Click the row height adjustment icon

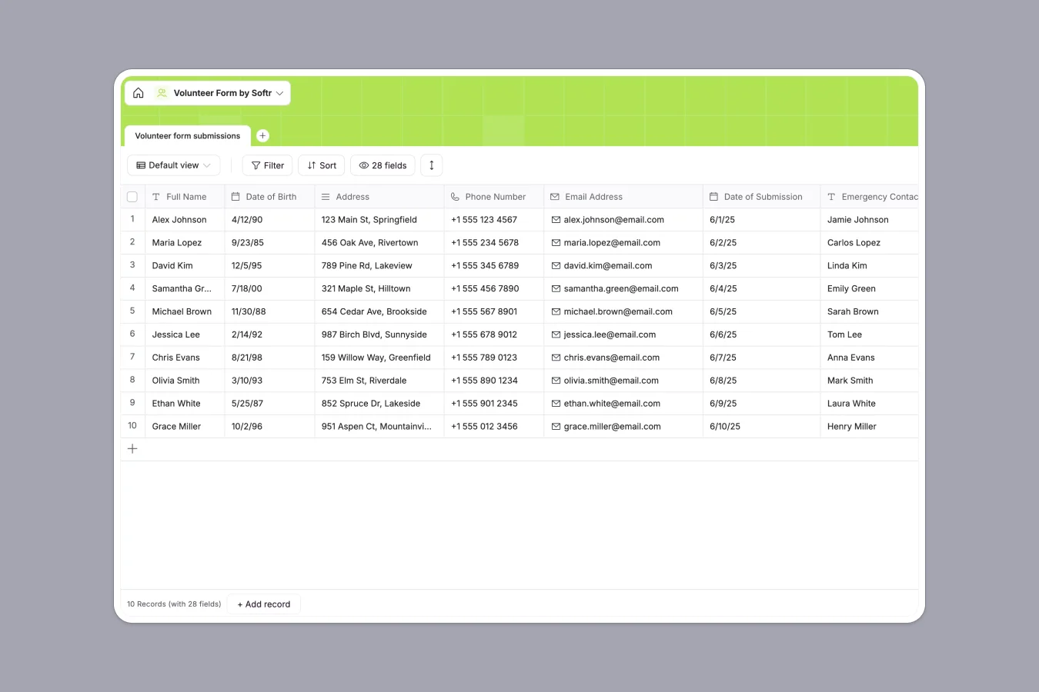tap(431, 165)
